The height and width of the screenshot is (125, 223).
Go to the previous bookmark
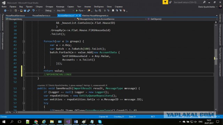pyautogui.click(x=117, y=11)
